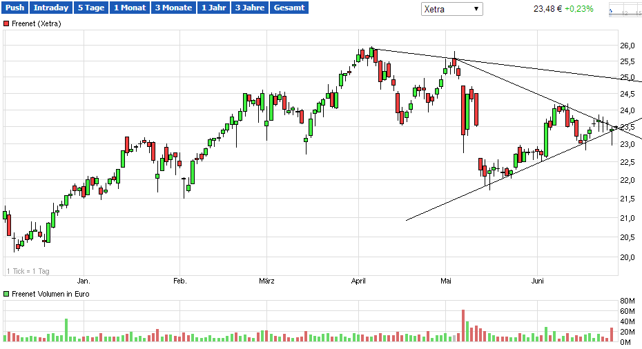
Task: Click the mini intraday chart thumbnail
Action: (x=625, y=10)
